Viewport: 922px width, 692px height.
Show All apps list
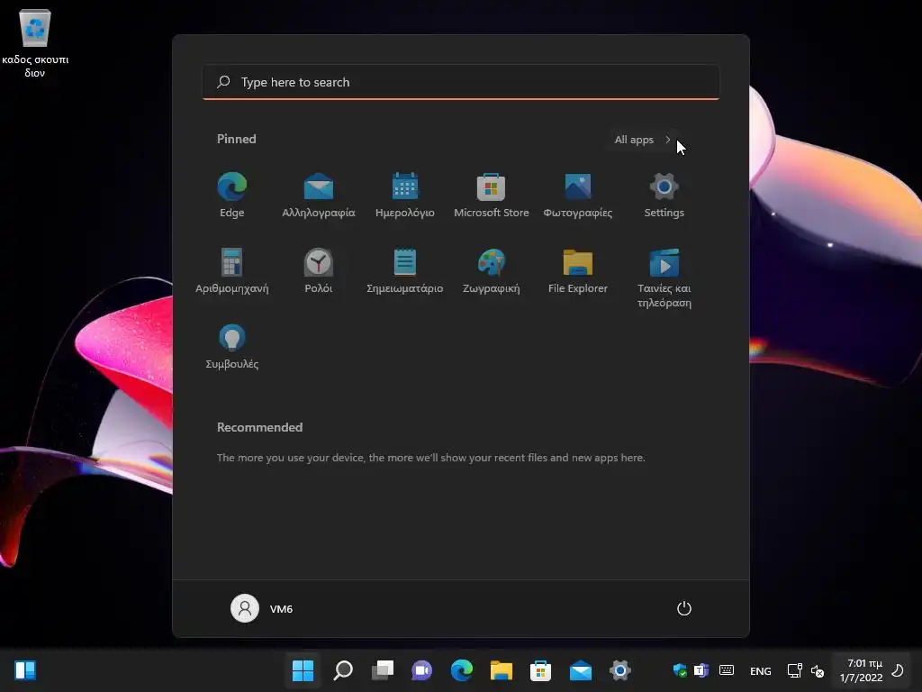[x=642, y=140]
